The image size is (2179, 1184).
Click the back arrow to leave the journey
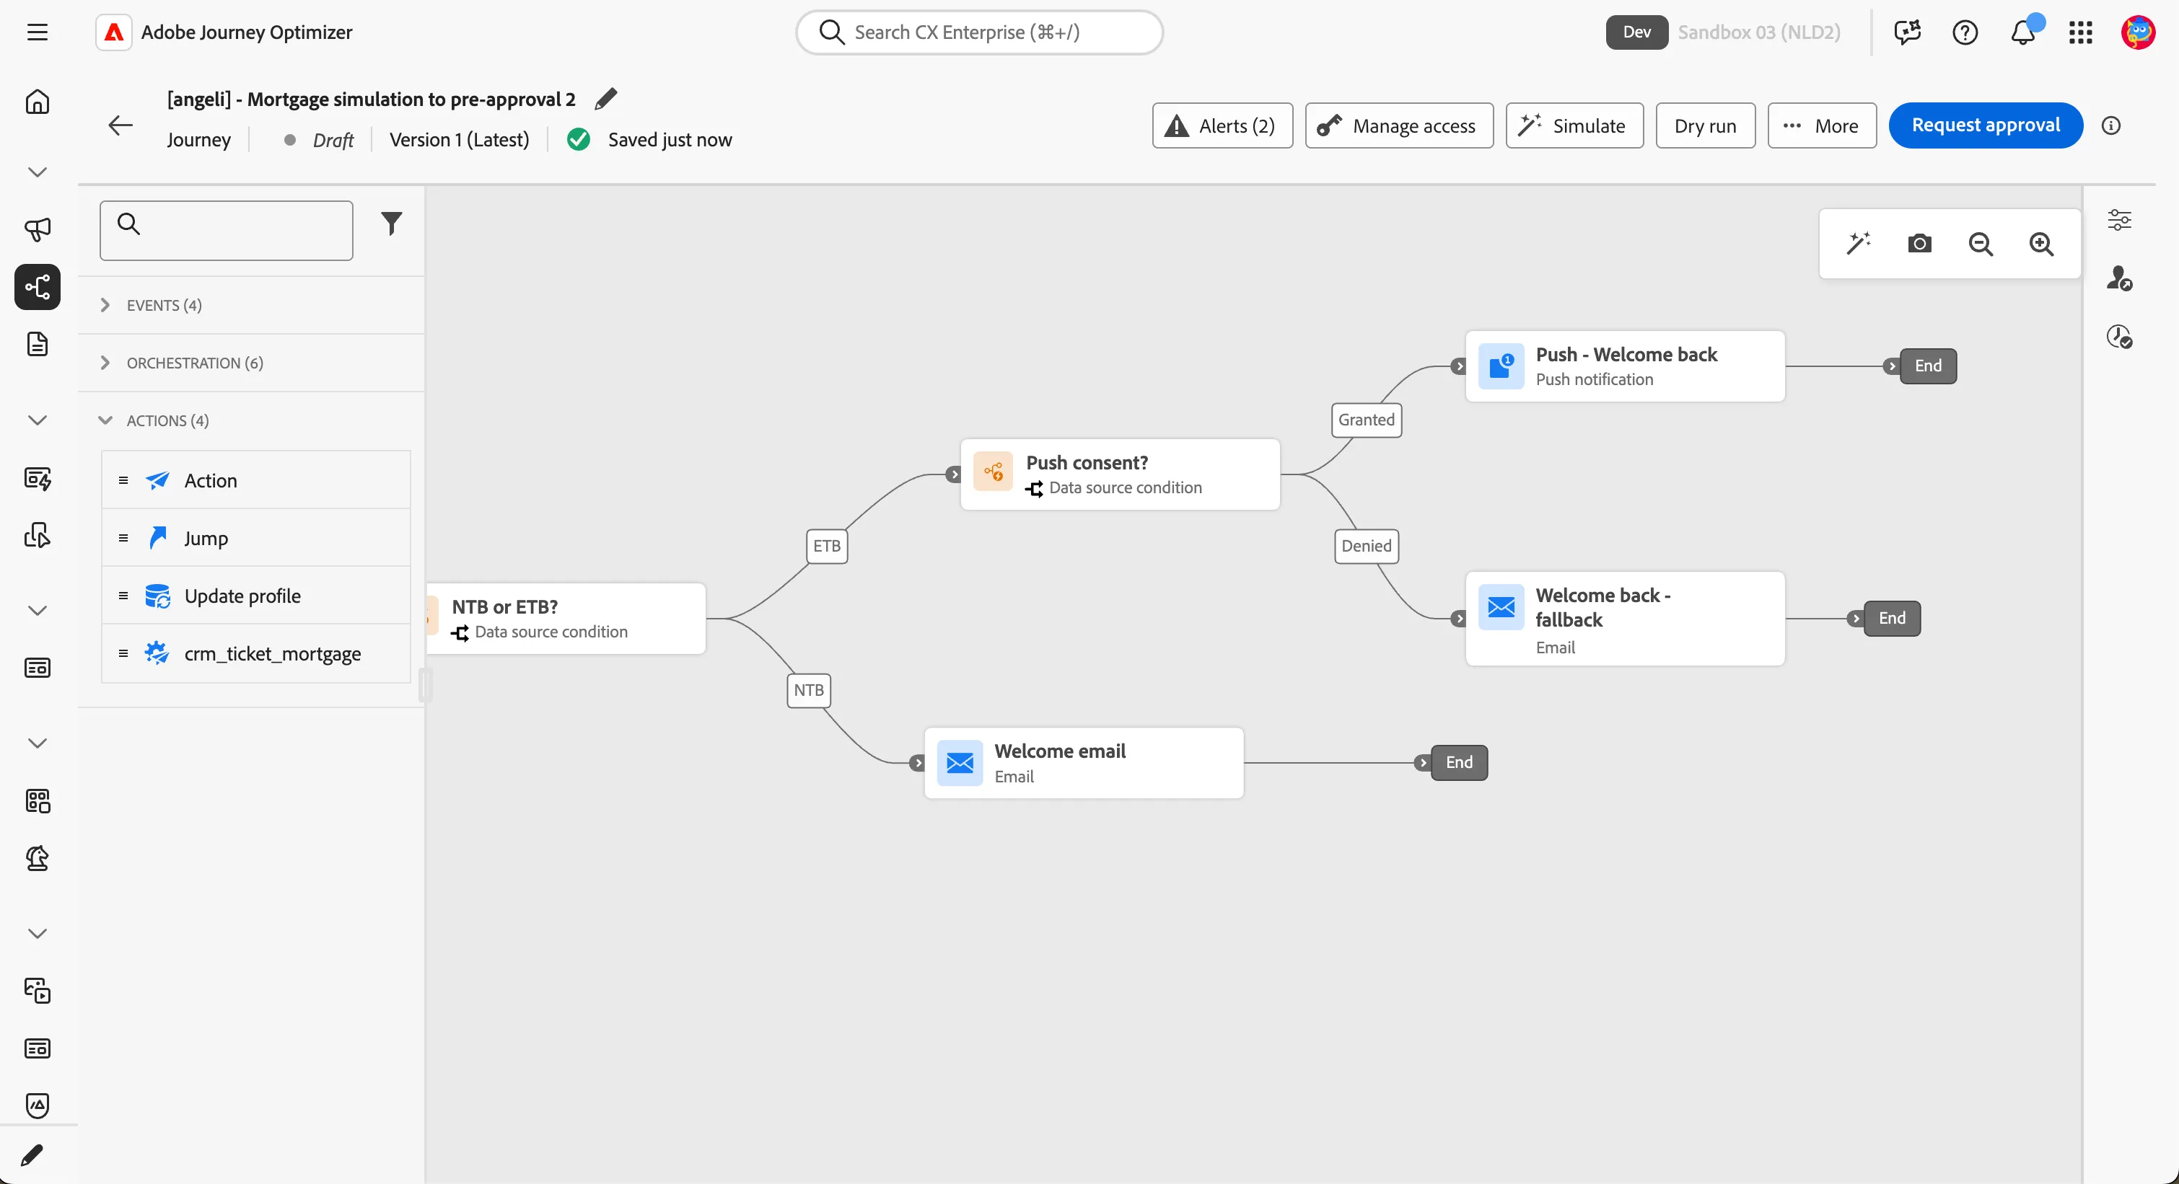(x=120, y=126)
